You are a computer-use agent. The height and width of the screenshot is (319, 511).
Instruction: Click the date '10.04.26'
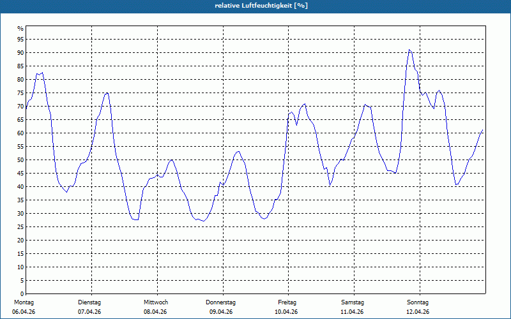286,312
